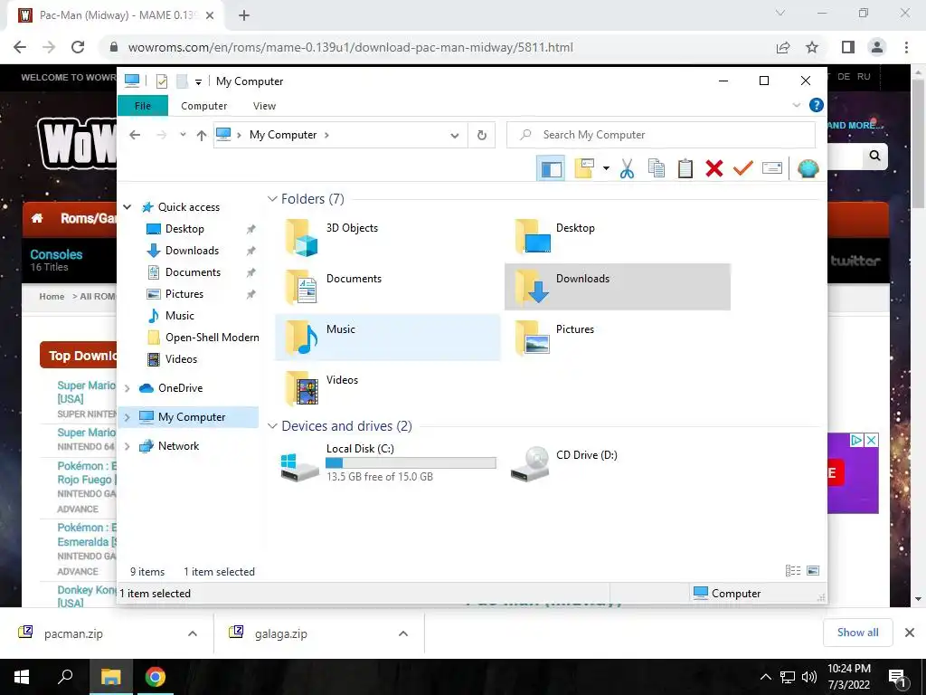Expand the OneDrive tree node

pos(127,388)
